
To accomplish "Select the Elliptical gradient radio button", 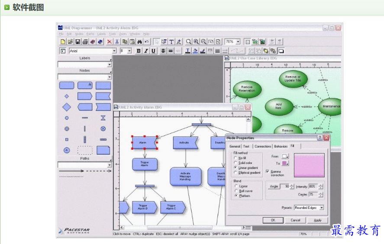I will (236, 173).
